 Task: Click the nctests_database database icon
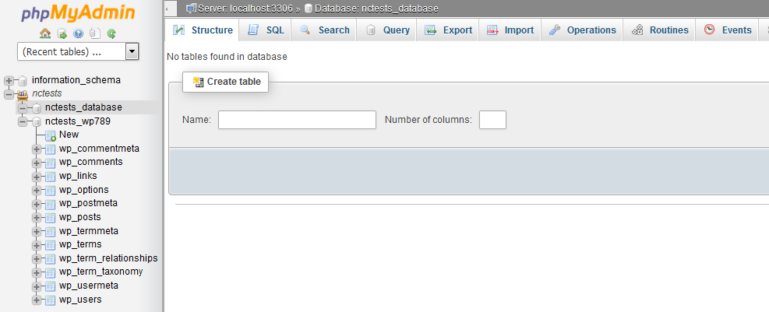(x=37, y=107)
